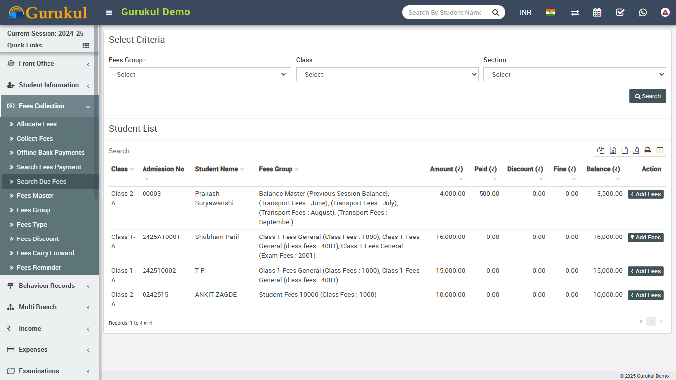This screenshot has width=676, height=380.
Task: Toggle sidebar with hamburger menu icon
Action: pos(109,13)
